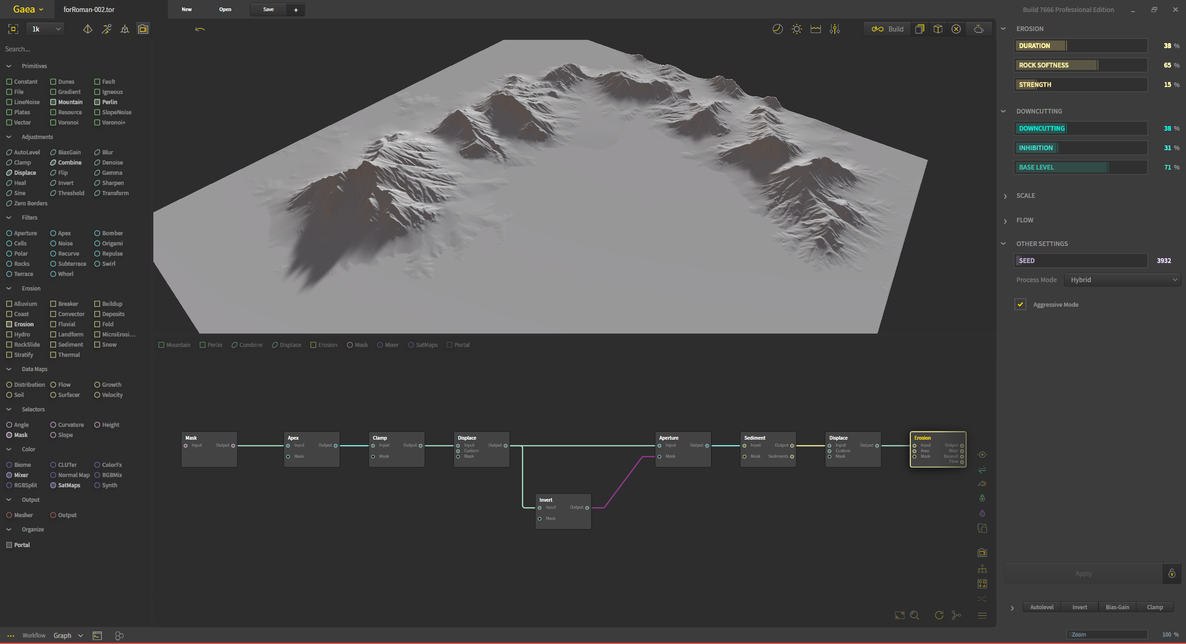Enable the Aggressive Mode checkbox
The height and width of the screenshot is (644, 1186).
pyautogui.click(x=1021, y=304)
